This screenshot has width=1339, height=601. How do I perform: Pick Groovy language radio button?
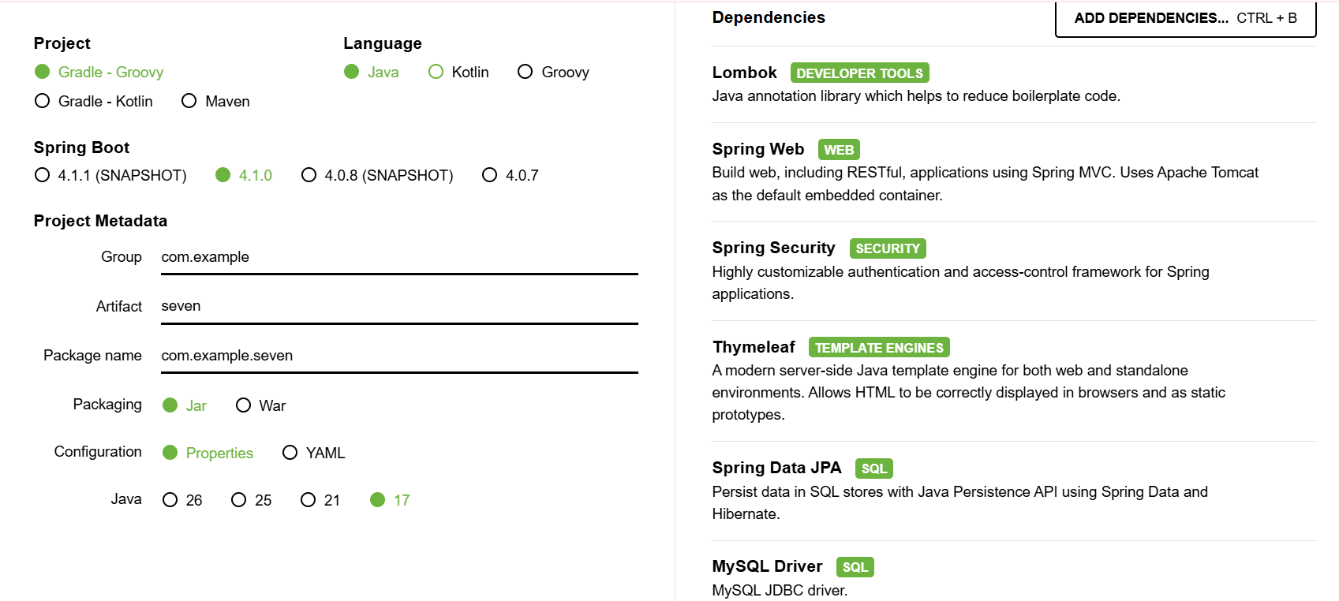tap(553, 72)
